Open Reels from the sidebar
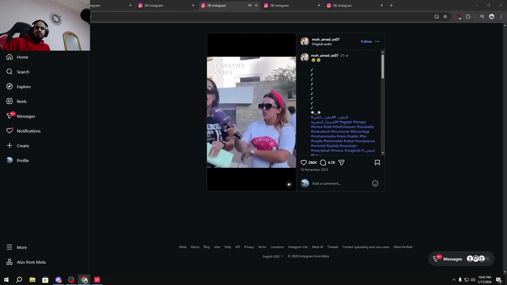 pyautogui.click(x=17, y=101)
